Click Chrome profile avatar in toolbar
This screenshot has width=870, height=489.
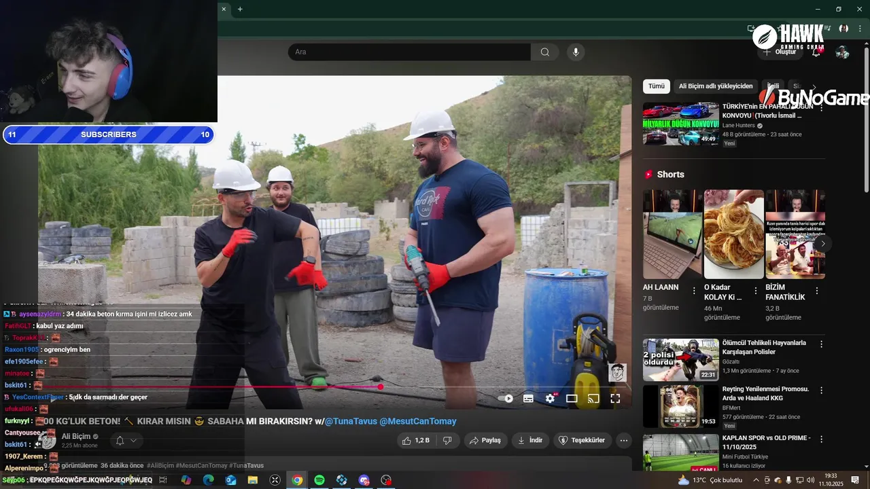click(x=843, y=29)
